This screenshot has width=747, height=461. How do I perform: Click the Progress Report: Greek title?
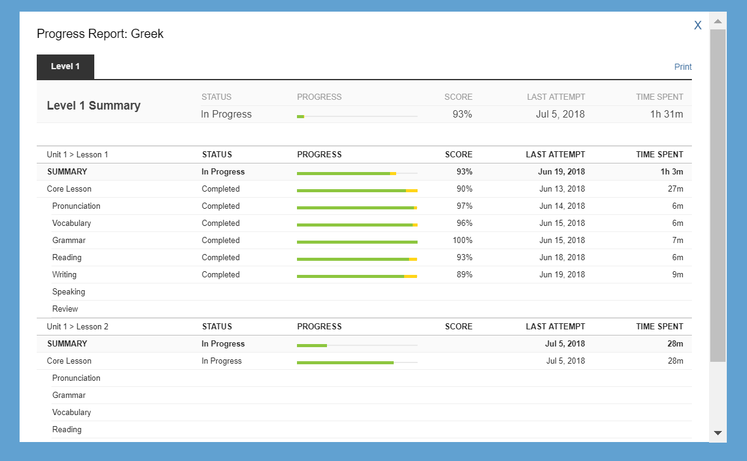click(100, 34)
